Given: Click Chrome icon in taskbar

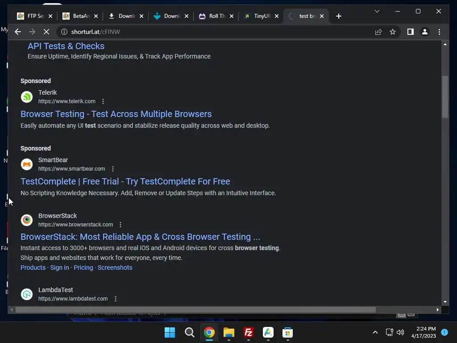Looking at the screenshot, I should (209, 332).
